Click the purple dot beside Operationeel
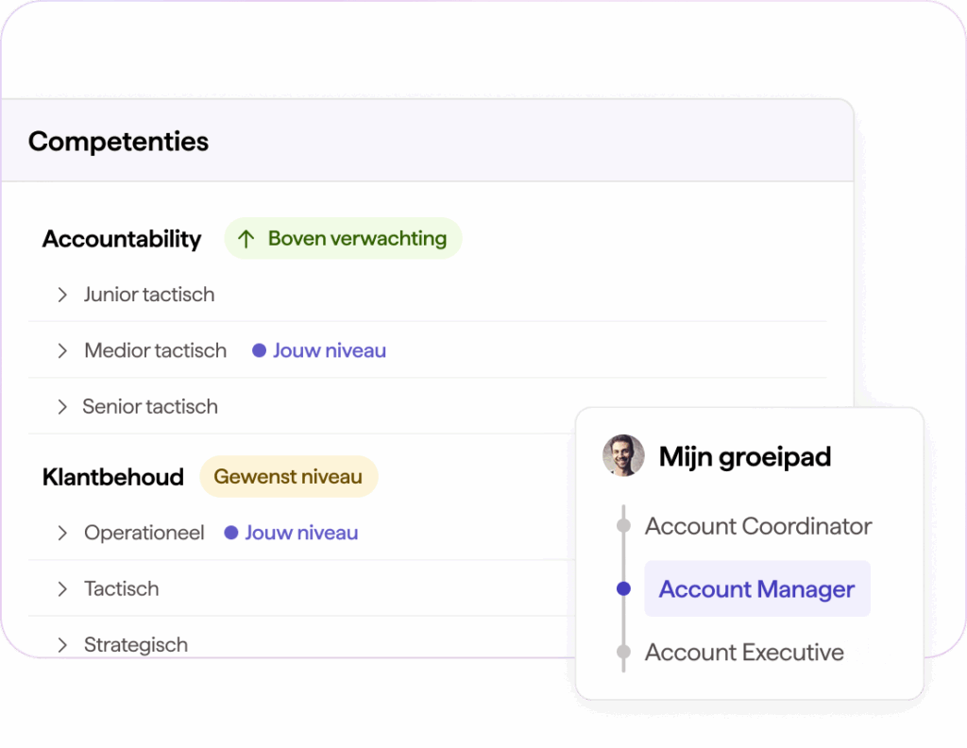967x748 pixels. click(x=230, y=533)
